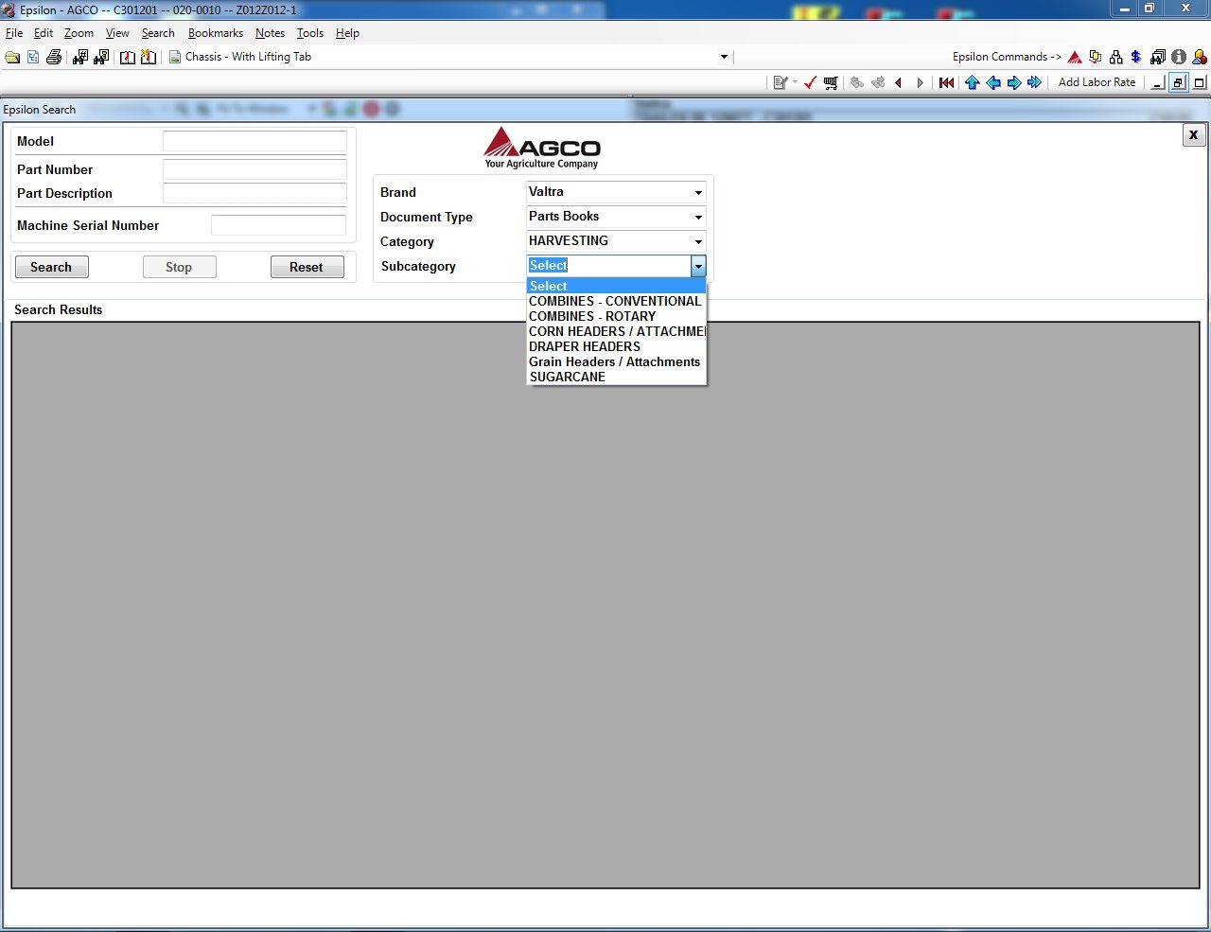Click the Reset button
This screenshot has height=932, width=1211.
click(x=307, y=267)
